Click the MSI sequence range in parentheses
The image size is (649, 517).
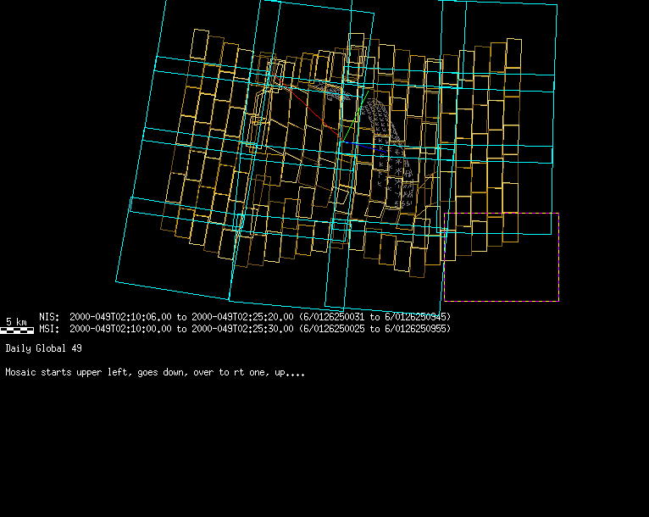pyautogui.click(x=375, y=328)
